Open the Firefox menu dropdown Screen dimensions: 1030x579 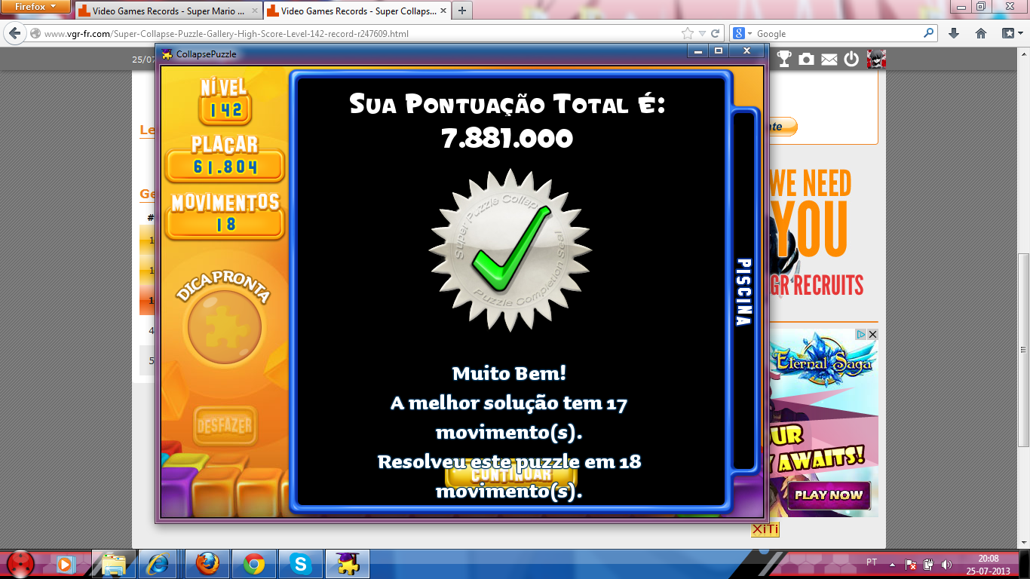tap(34, 8)
